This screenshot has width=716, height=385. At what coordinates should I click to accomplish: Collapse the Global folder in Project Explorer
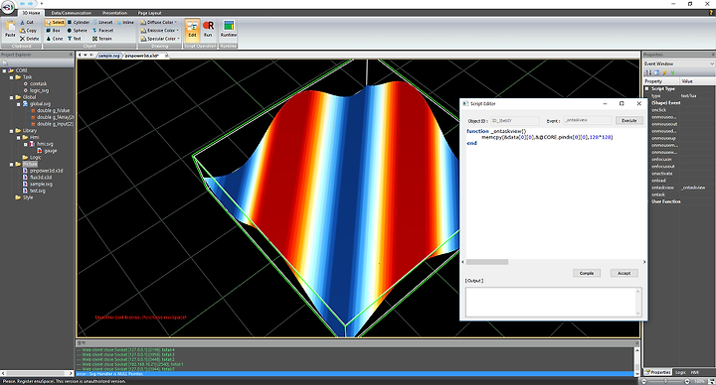[11, 97]
